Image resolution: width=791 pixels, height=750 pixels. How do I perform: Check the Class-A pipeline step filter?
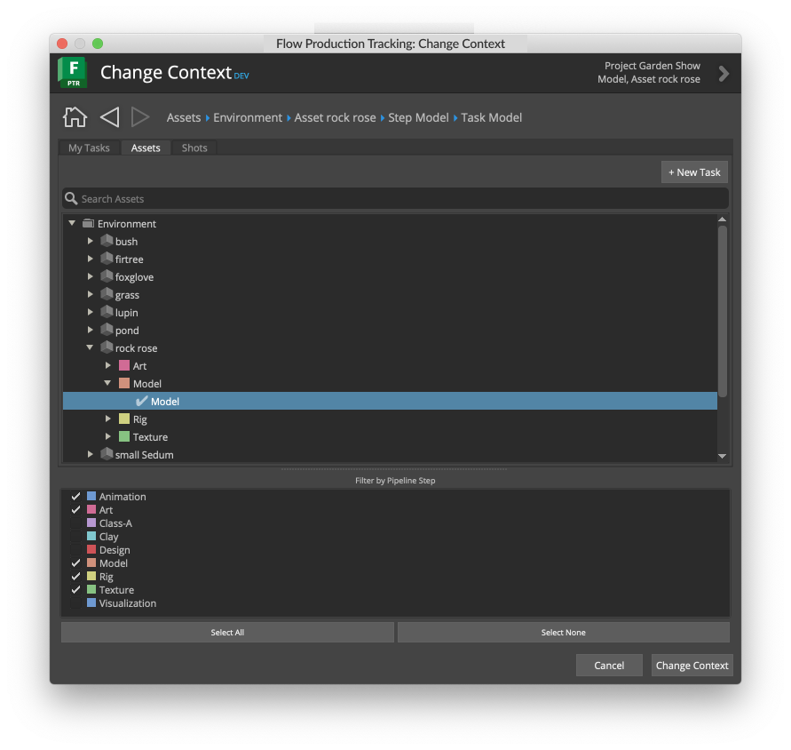pos(75,523)
